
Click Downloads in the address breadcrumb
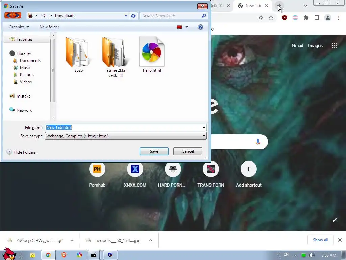tap(65, 16)
